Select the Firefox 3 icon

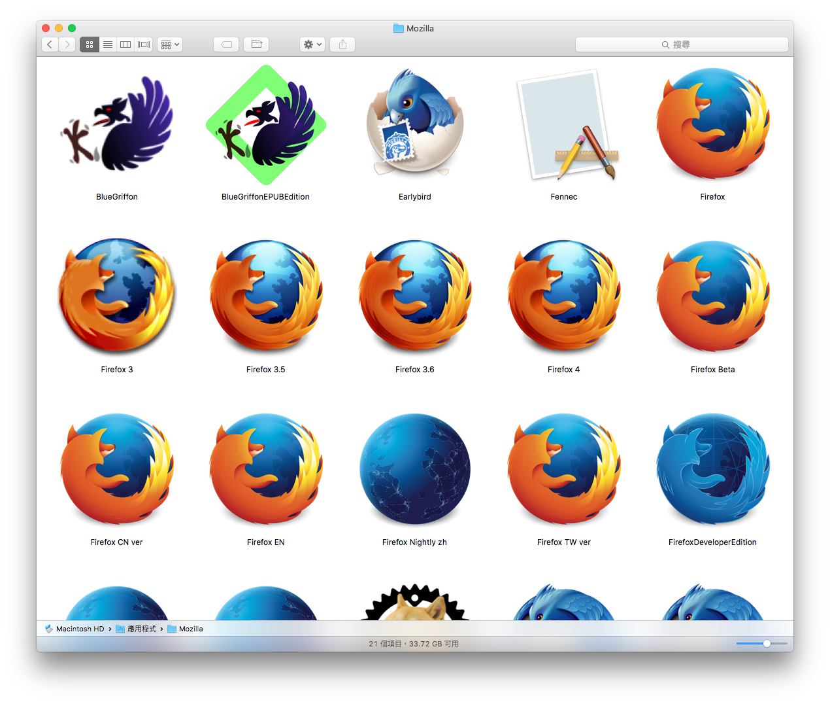point(117,297)
